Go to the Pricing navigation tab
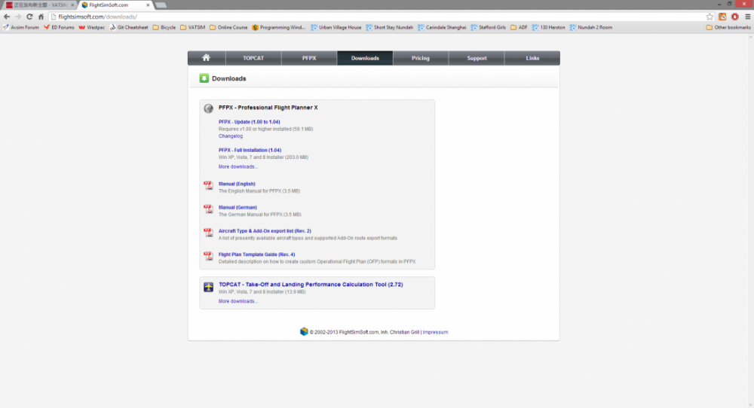754x408 pixels. [x=421, y=58]
